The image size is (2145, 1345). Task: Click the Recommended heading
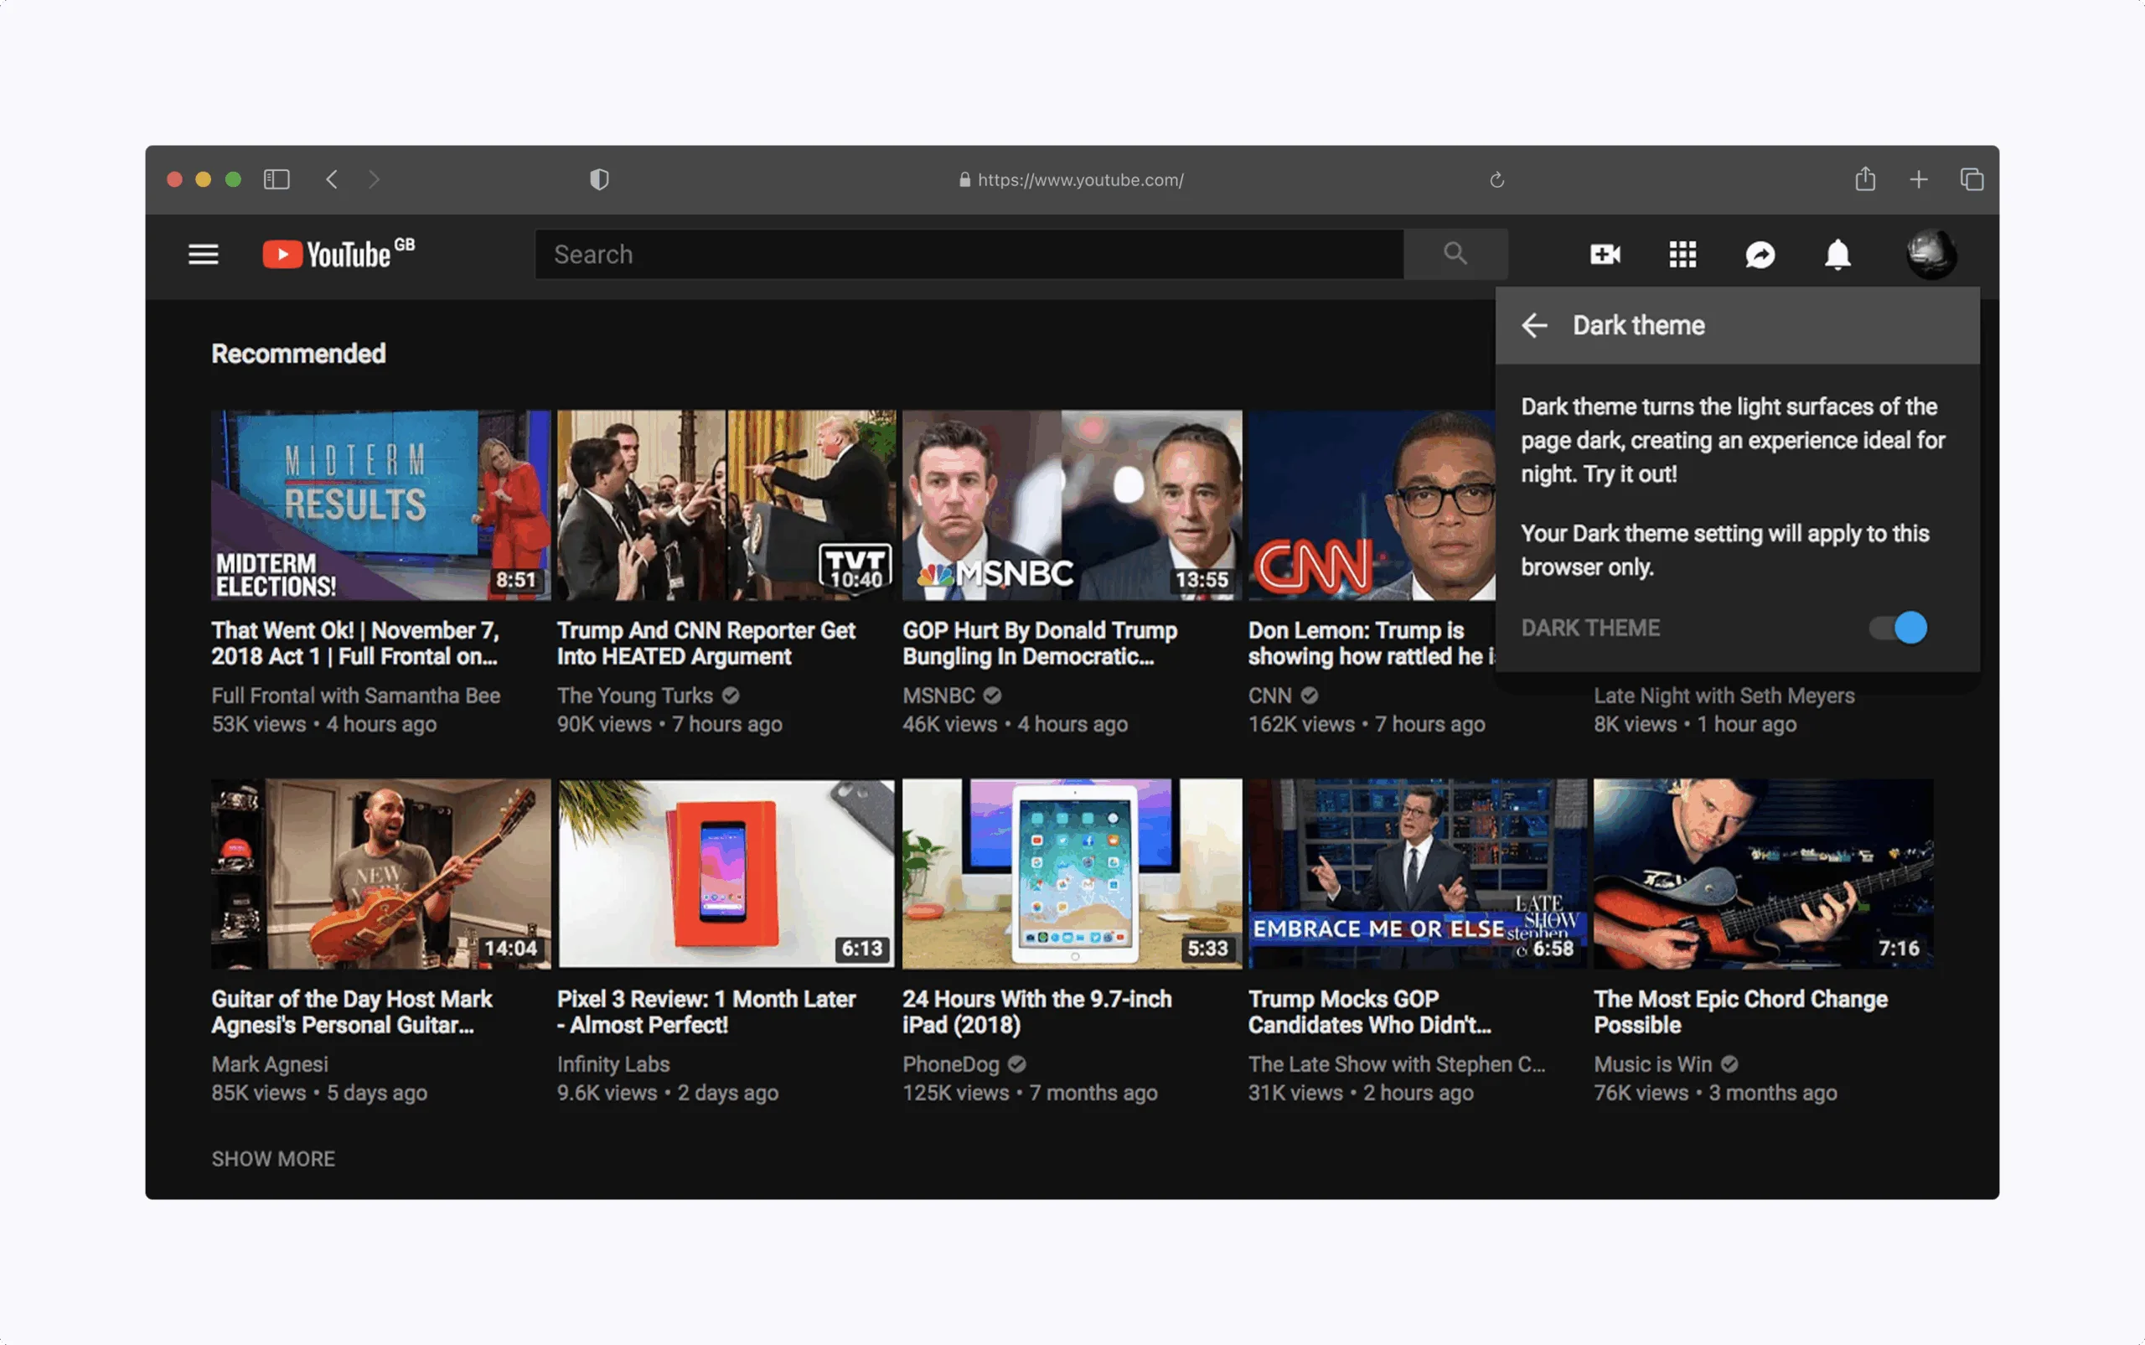[x=299, y=354]
